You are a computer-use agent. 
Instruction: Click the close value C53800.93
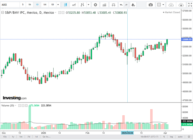(120, 13)
